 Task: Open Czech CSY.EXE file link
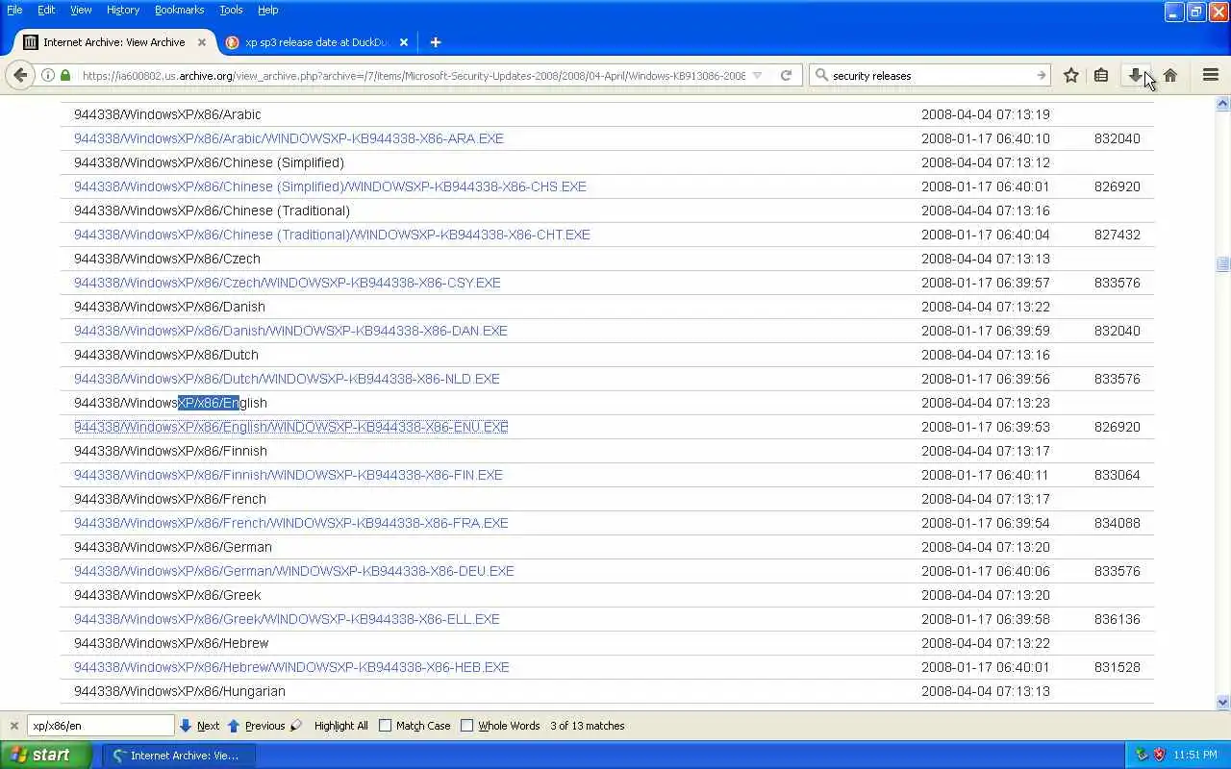tap(287, 283)
